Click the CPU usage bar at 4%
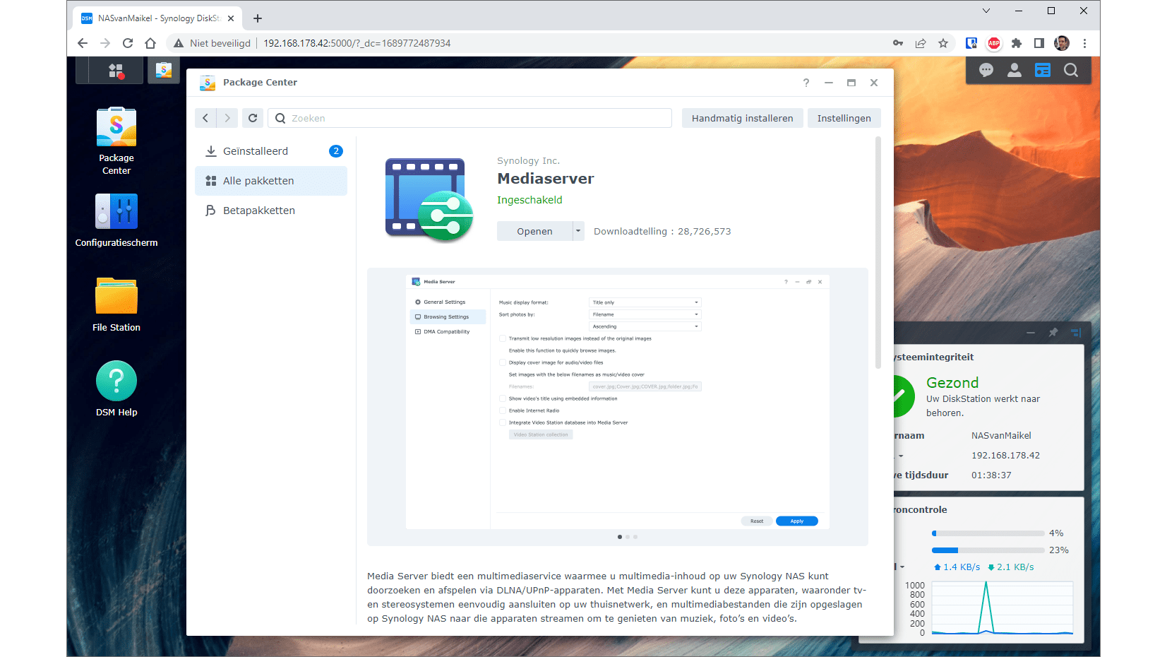This screenshot has width=1167, height=657. click(x=988, y=533)
